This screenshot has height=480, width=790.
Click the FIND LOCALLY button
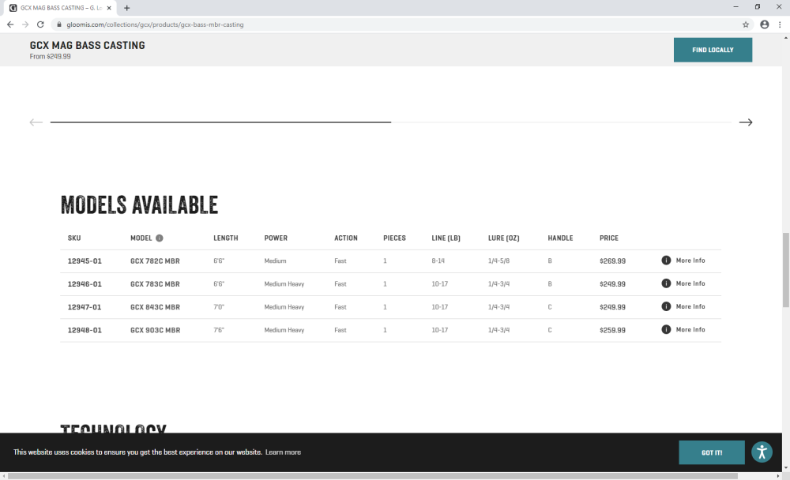713,50
